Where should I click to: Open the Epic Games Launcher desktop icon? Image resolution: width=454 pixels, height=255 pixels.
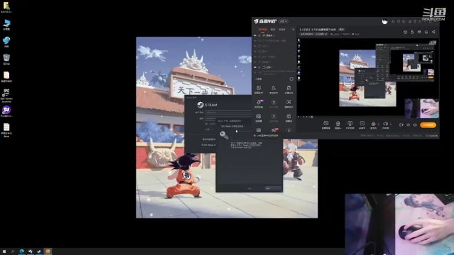pos(6,95)
